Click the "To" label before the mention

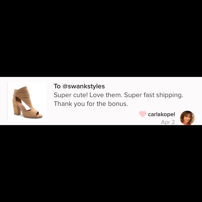57,86
